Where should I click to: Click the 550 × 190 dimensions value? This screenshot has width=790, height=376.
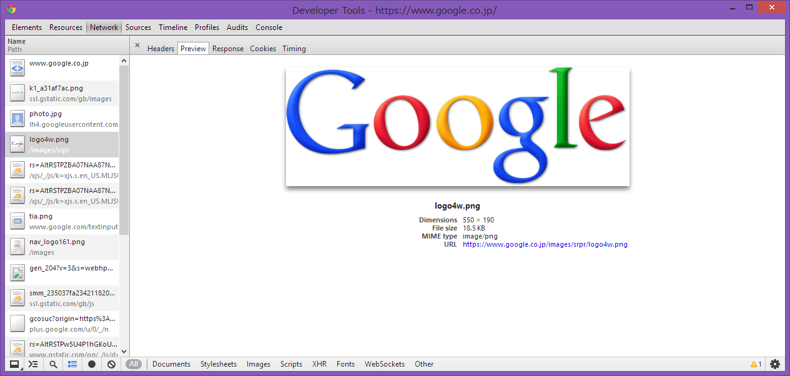(478, 220)
